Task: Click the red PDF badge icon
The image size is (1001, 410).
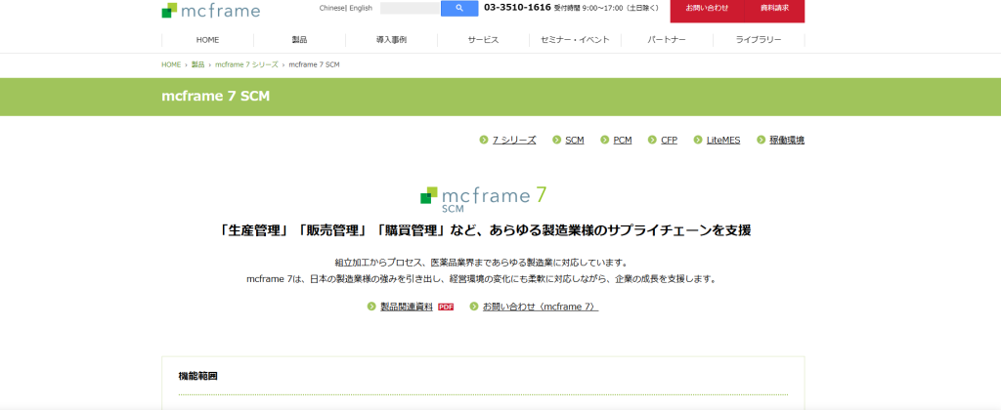Action: click(446, 307)
